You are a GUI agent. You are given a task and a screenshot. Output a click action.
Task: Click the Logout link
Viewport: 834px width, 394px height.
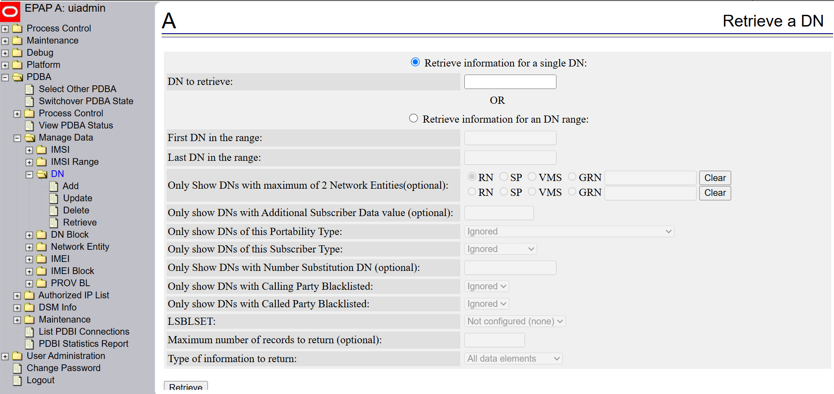40,380
